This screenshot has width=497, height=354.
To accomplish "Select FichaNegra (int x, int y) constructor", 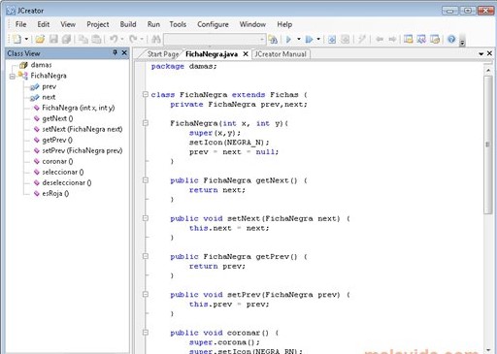I will [x=79, y=108].
